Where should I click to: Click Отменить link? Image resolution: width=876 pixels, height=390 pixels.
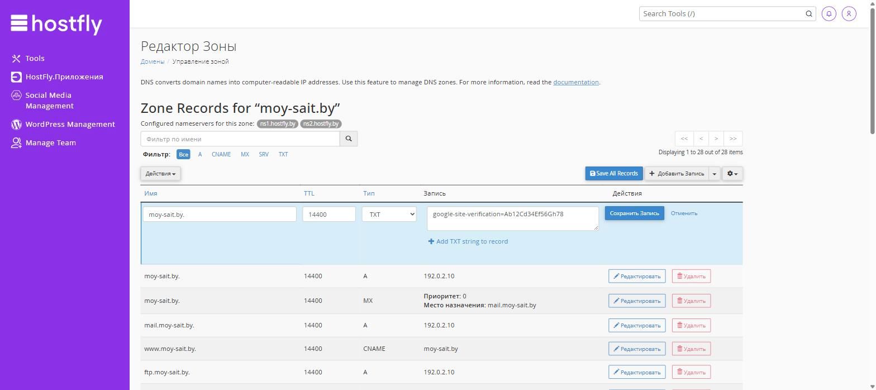click(x=684, y=213)
